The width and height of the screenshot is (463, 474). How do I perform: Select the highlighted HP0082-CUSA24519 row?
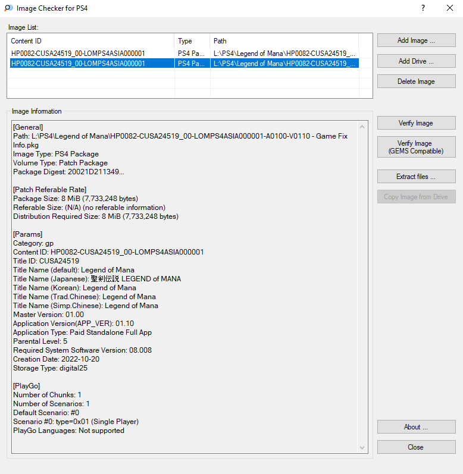click(184, 64)
